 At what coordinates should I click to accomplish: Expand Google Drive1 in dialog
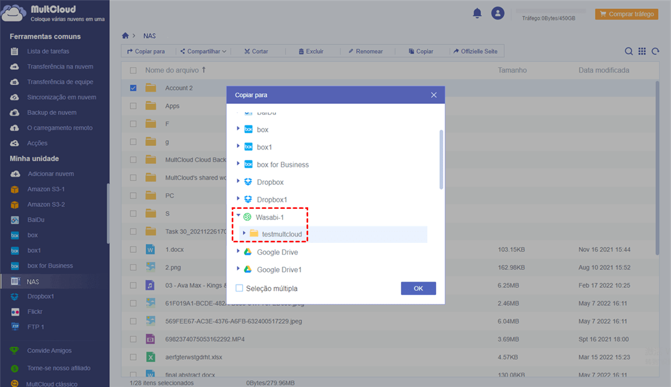point(239,269)
